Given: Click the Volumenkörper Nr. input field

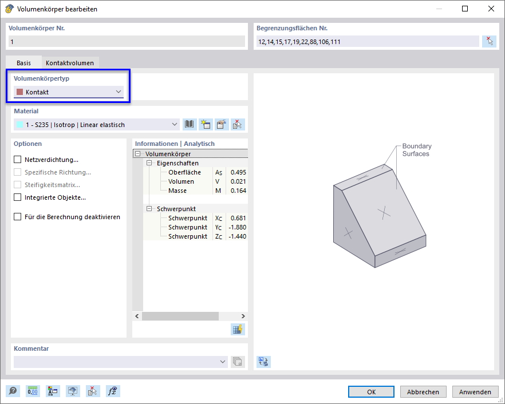Looking at the screenshot, I should click(127, 42).
